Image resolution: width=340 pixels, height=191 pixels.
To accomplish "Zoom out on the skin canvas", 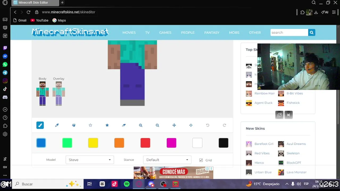I will 157,125.
